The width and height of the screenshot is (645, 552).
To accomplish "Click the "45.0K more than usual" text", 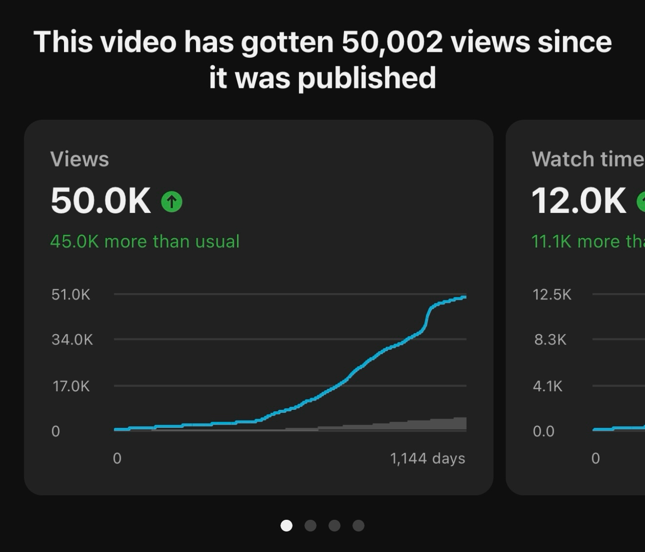I will pyautogui.click(x=145, y=241).
